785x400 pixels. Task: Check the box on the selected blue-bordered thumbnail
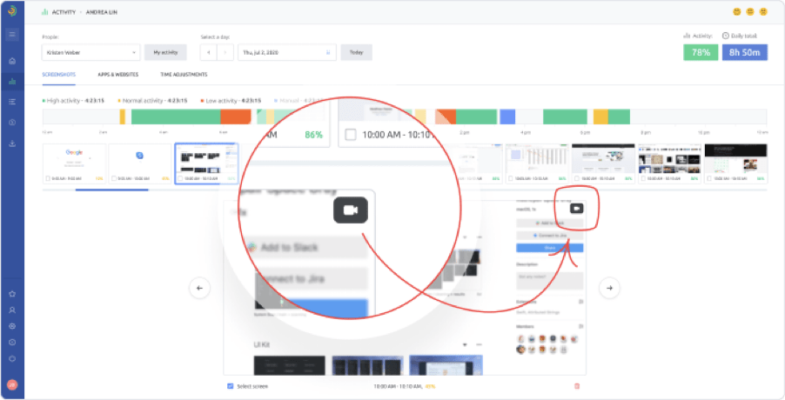pyautogui.click(x=180, y=178)
